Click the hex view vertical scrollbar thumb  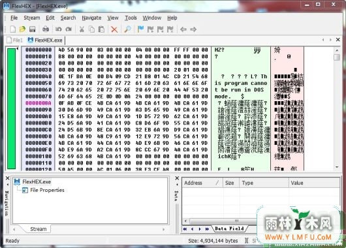[337, 57]
